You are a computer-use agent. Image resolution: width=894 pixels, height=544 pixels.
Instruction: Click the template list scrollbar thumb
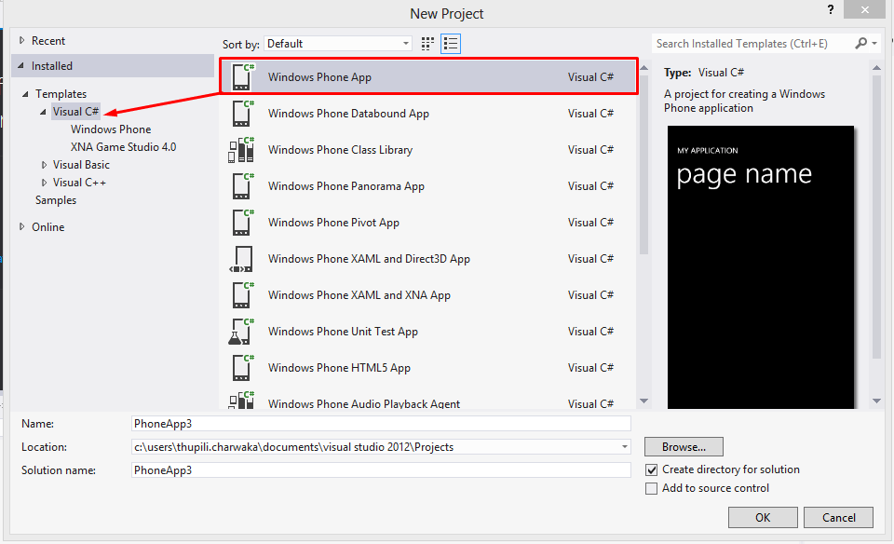pos(643,166)
